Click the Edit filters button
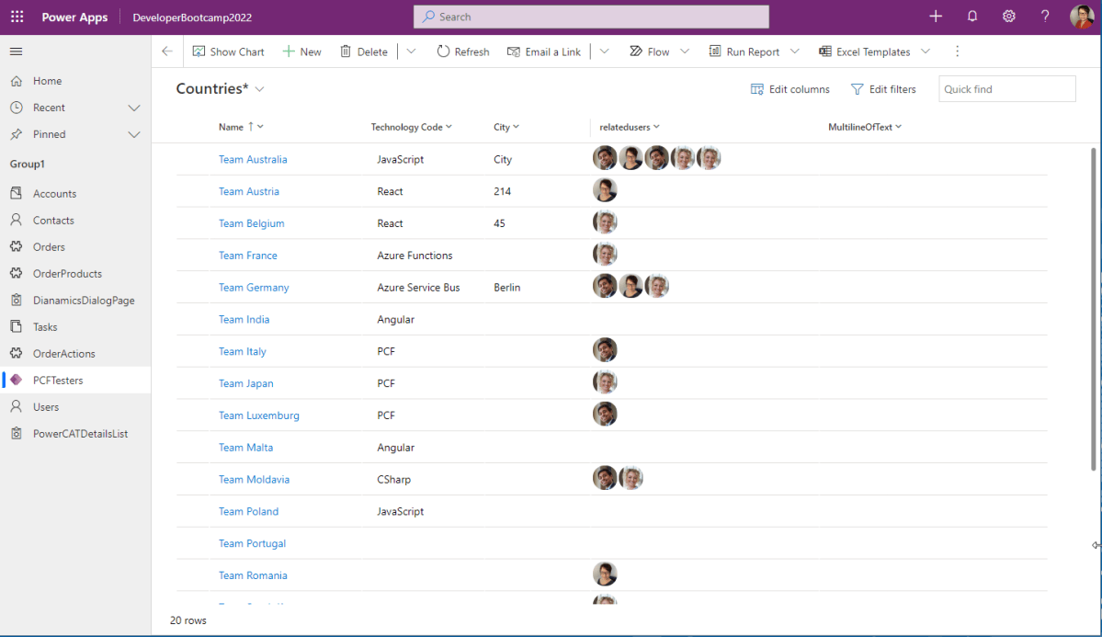Viewport: 1102px width, 637px height. tap(883, 89)
